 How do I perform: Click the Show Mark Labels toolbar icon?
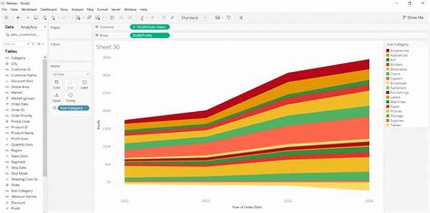[x=164, y=18]
